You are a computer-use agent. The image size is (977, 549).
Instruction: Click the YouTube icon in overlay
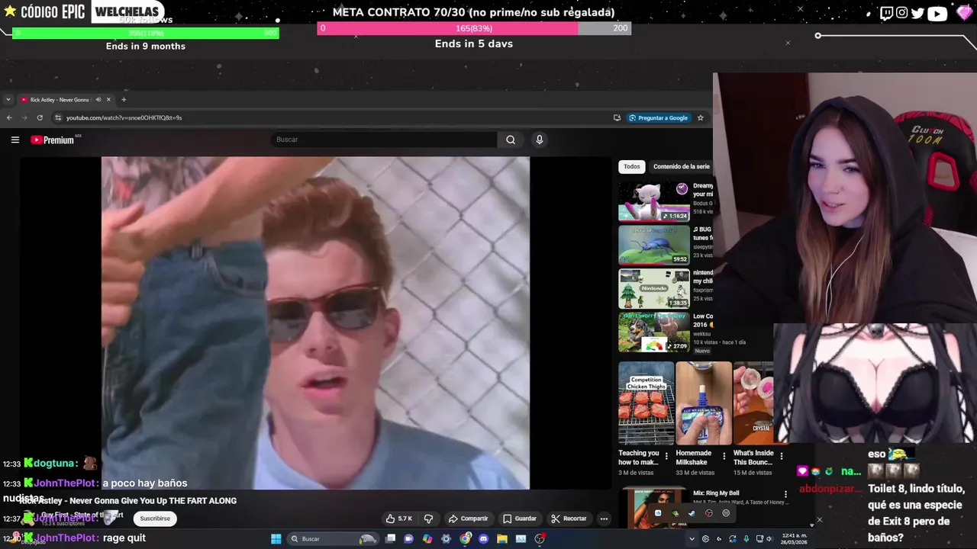click(937, 13)
